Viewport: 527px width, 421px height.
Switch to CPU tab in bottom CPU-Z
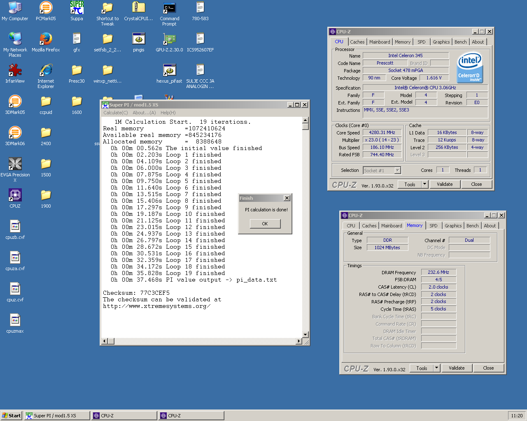click(351, 226)
